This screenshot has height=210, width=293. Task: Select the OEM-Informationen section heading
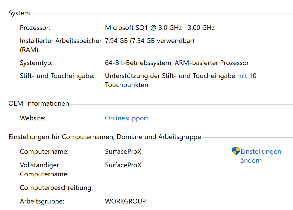click(39, 103)
